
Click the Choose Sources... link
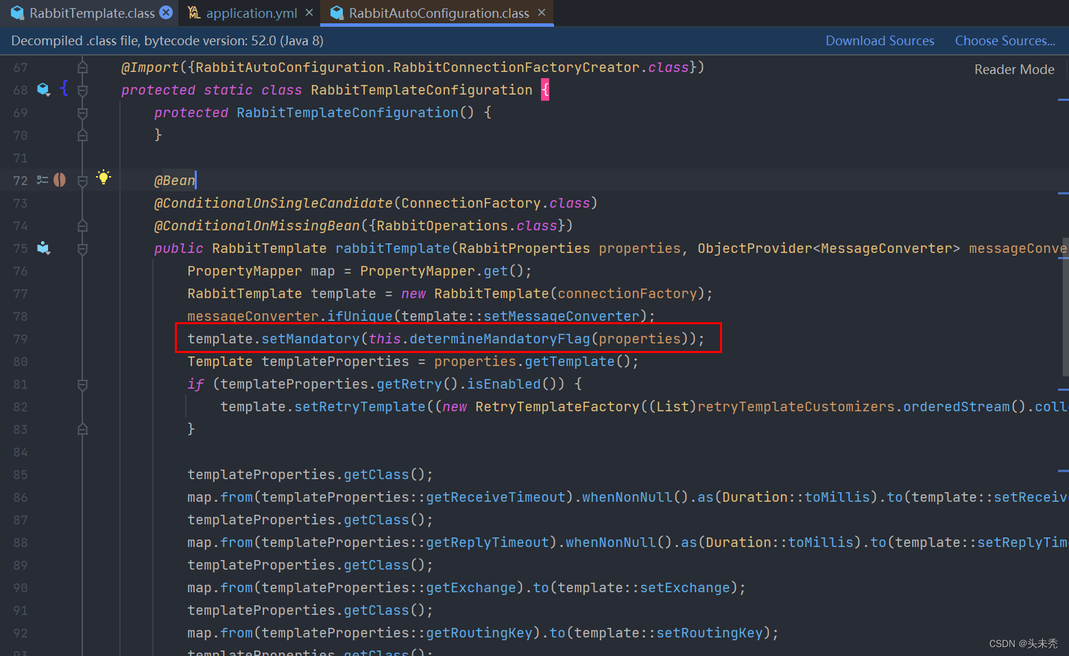[x=1005, y=40]
